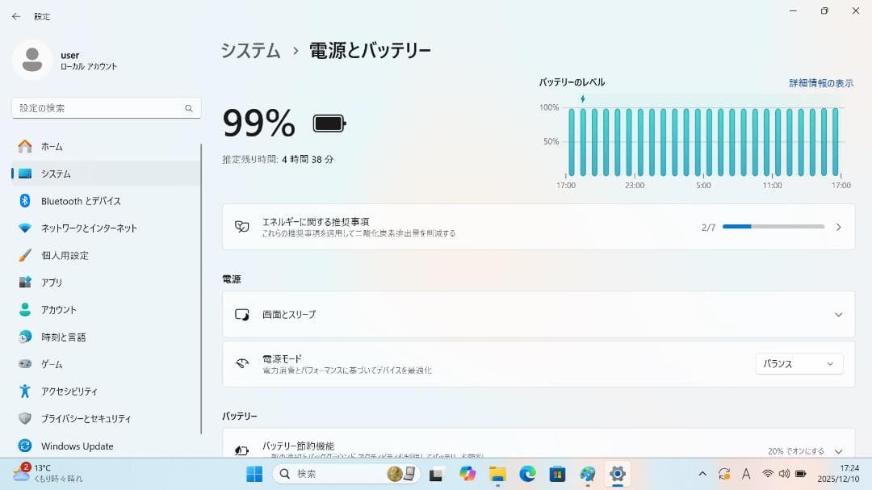Select the システム sidebar entry
This screenshot has width=872, height=490.
(x=55, y=173)
